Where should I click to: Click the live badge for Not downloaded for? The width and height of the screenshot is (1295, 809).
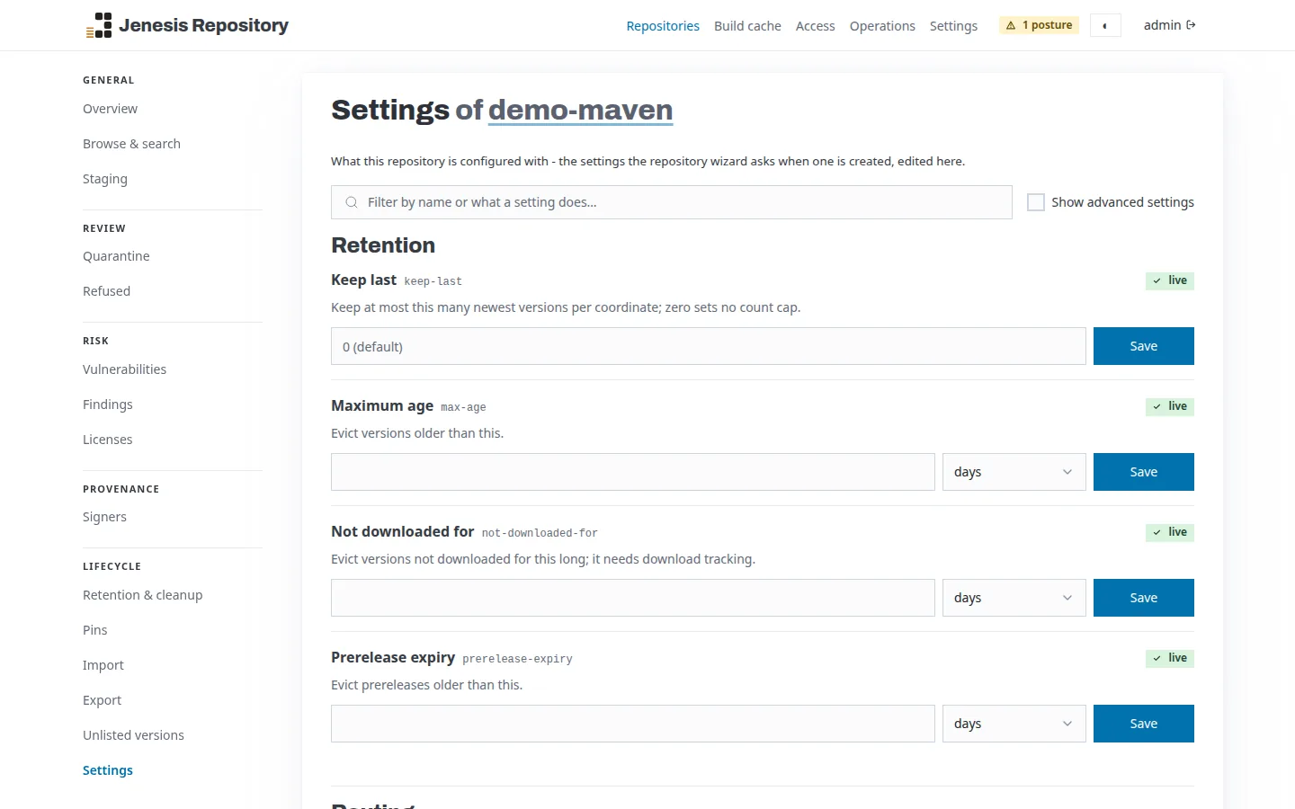1170,532
